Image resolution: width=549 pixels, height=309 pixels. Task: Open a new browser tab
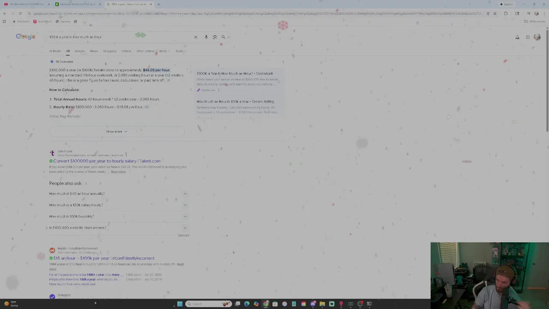158,4
